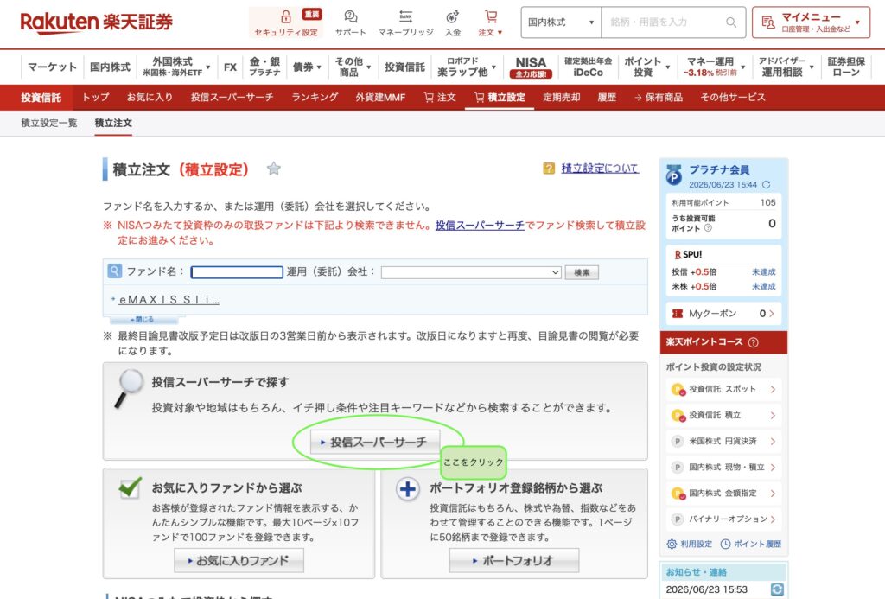Open 金・銀 プラチナ navigation item
This screenshot has width=885, height=599.
(264, 67)
